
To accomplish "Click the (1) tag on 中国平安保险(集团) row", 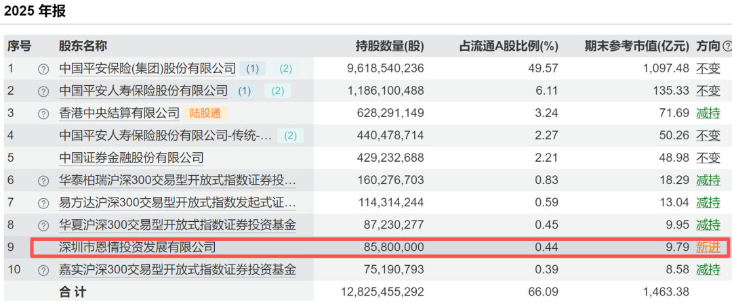I will tap(253, 69).
